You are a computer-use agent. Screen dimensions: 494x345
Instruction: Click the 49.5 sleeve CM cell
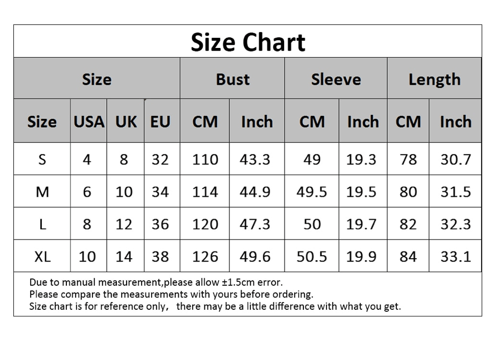pos(312,191)
